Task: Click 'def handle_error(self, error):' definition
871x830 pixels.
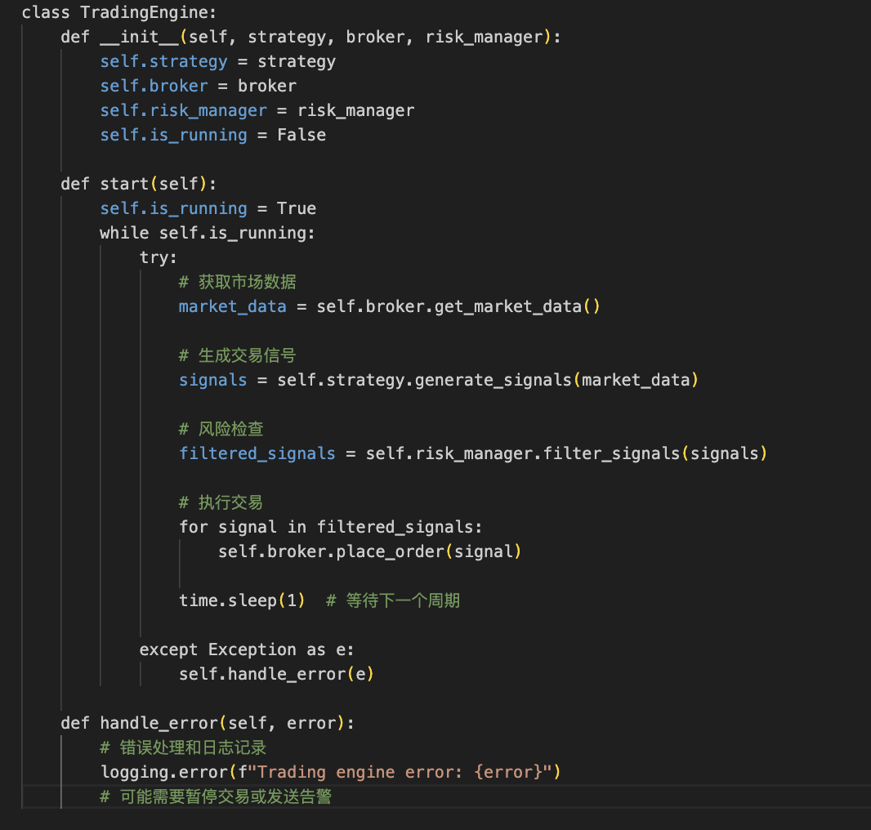Action: pyautogui.click(x=208, y=723)
